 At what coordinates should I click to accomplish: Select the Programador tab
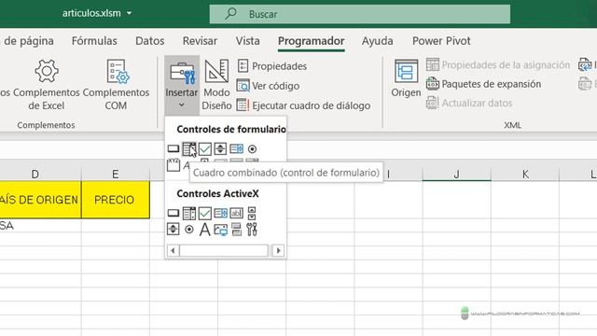tap(311, 41)
